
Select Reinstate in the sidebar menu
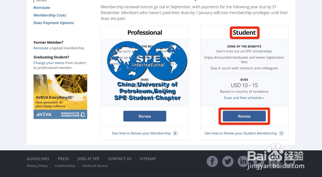point(42,7)
